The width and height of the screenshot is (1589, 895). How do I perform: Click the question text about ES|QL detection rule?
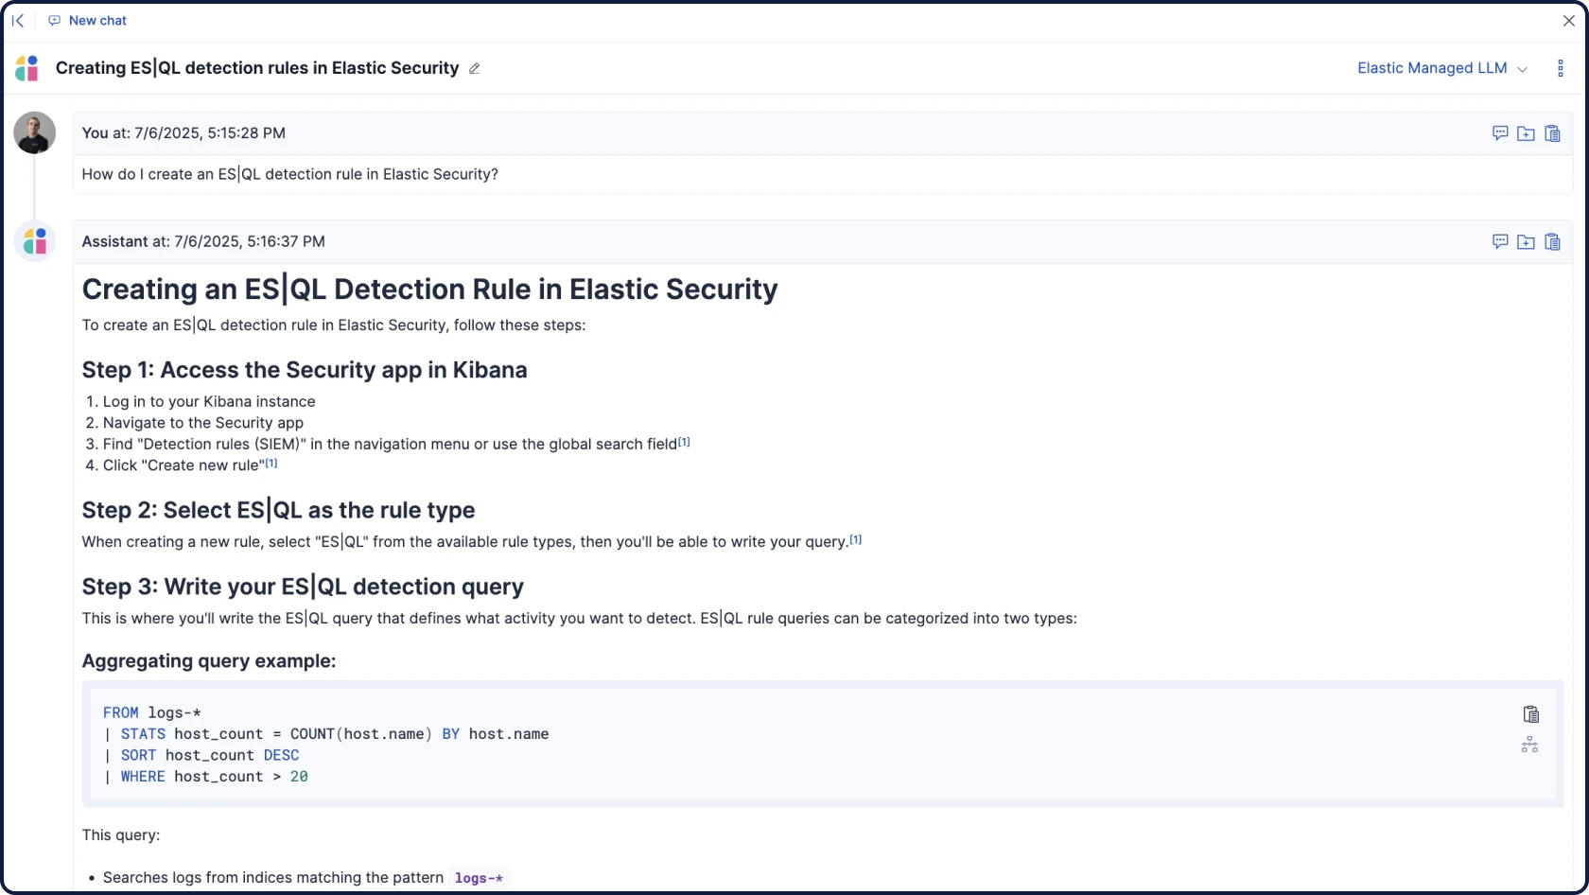[289, 174]
